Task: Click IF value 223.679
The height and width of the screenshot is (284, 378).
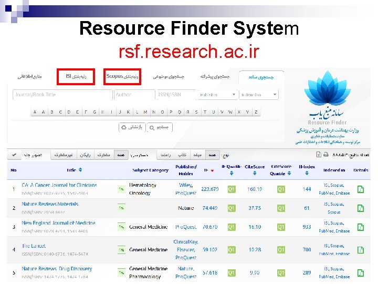Action: (x=210, y=189)
